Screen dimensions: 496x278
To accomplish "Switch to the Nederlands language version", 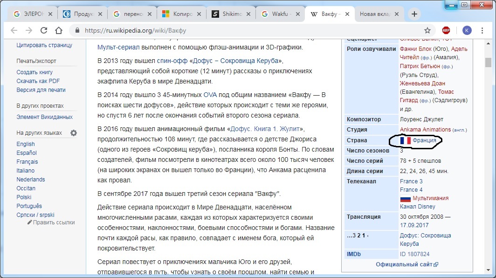I will point(31,180).
